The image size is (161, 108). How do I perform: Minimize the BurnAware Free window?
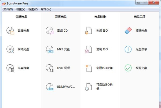point(139,2)
